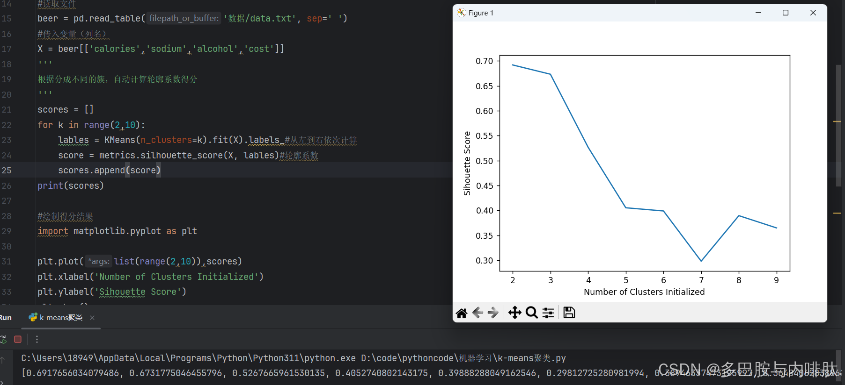Click the matplotlib Figure 1 window icon
This screenshot has width=845, height=385.
coord(461,13)
